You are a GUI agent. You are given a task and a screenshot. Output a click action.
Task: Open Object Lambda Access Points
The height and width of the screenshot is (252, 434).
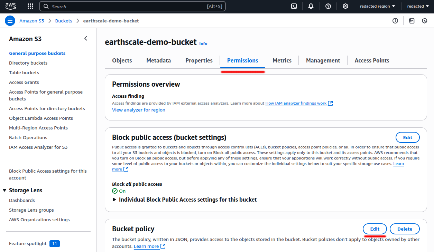point(41,118)
